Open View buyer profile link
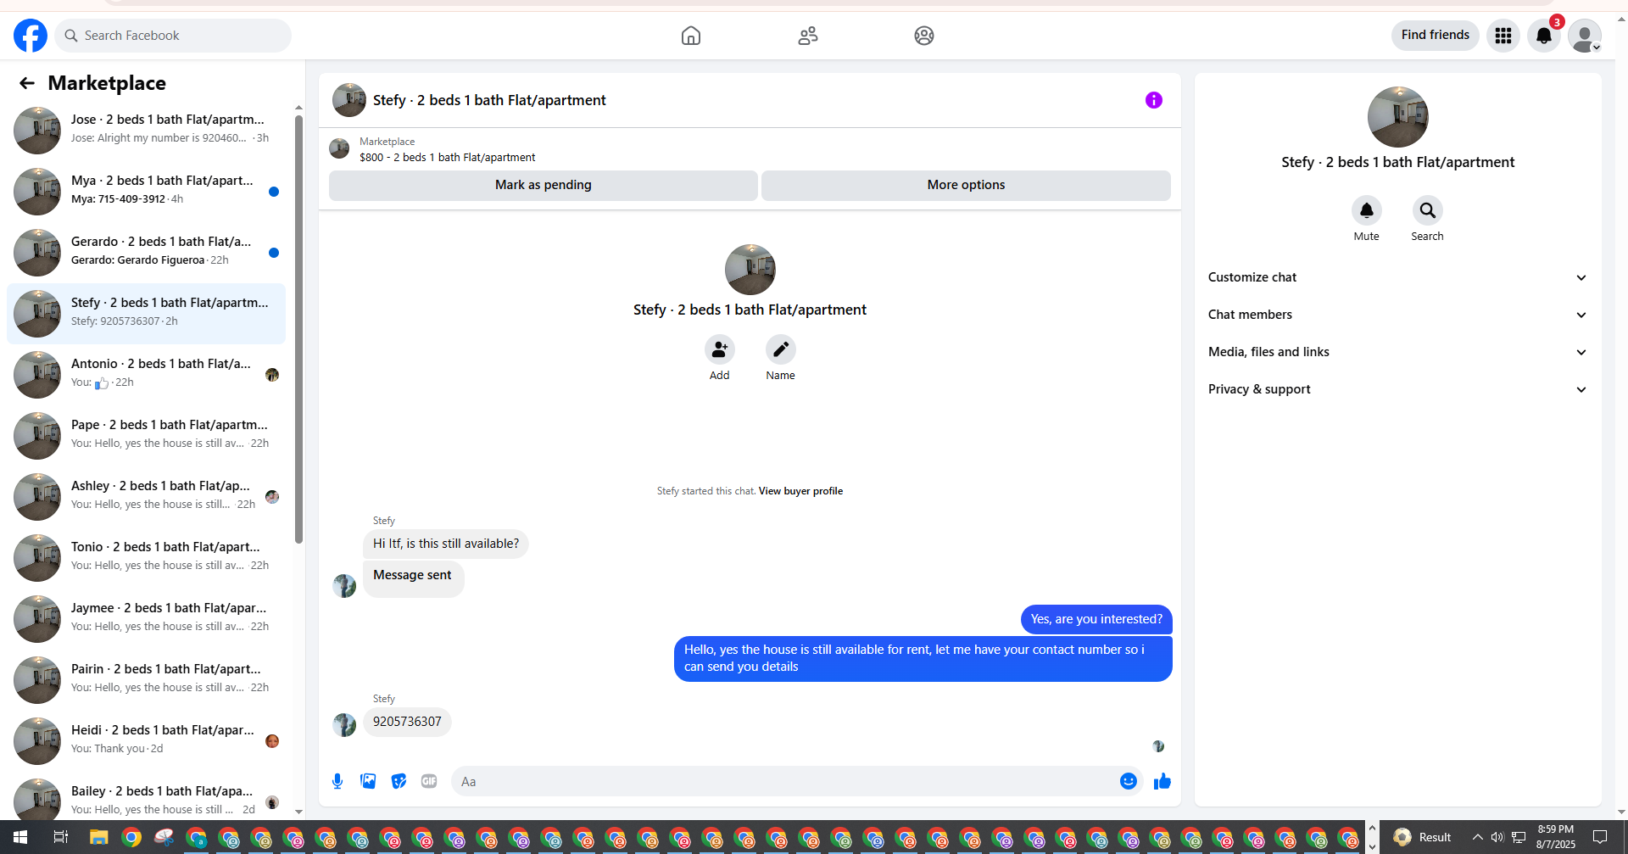The height and width of the screenshot is (854, 1628). (800, 491)
